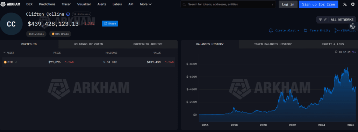
Task: Click the $79,896 BTC price
Action: (54, 62)
